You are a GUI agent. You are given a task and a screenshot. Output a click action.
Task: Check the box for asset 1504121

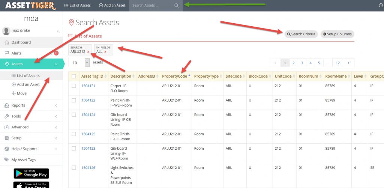point(74,86)
